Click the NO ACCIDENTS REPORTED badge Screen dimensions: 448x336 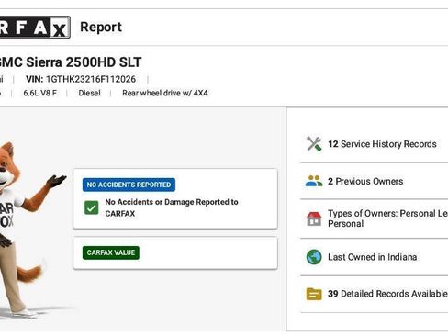[x=129, y=185]
